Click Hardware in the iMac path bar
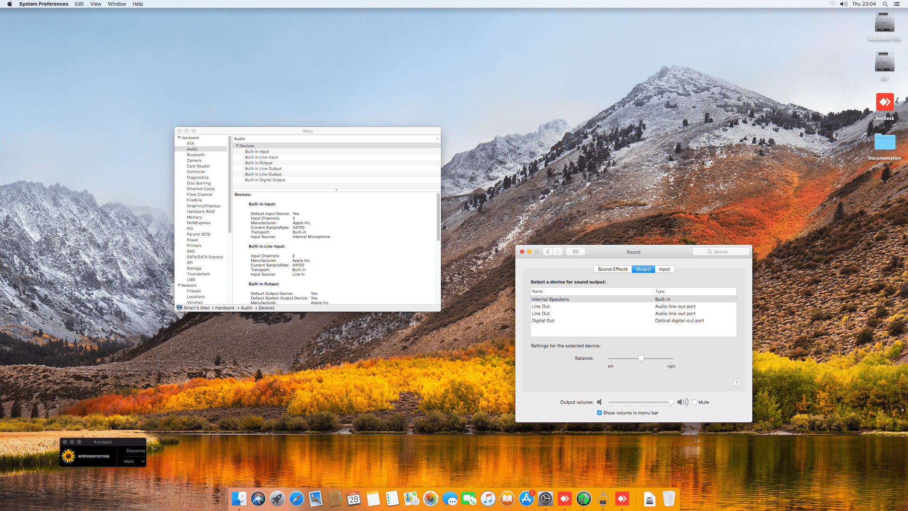Image resolution: width=908 pixels, height=511 pixels. point(225,308)
